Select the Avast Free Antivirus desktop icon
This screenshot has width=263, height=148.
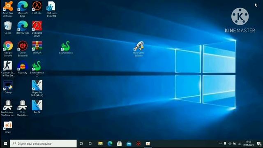[x=8, y=9]
